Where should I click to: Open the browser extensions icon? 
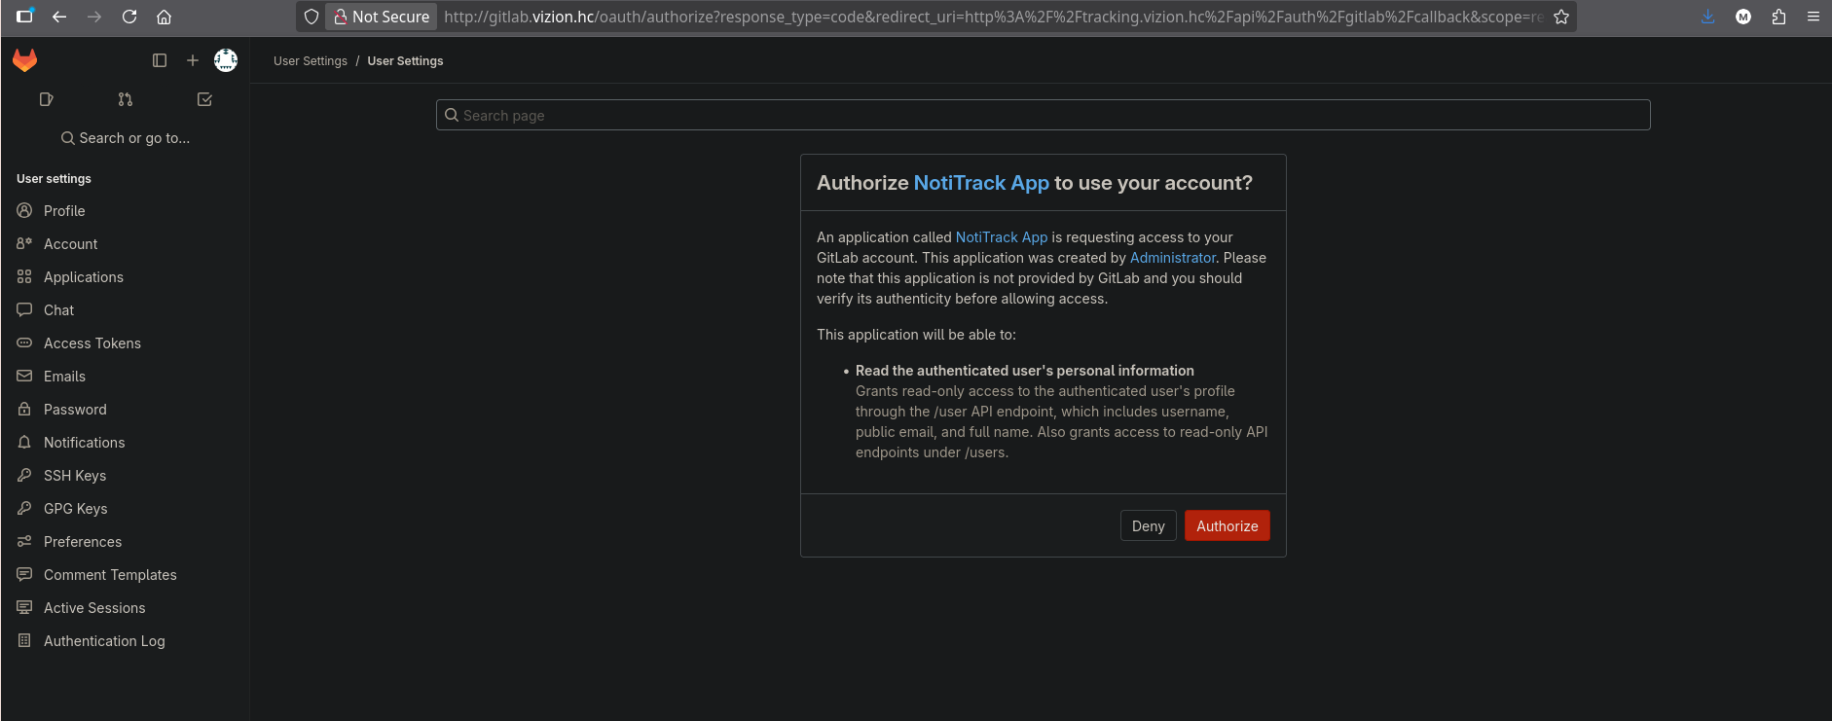pyautogui.click(x=1778, y=17)
